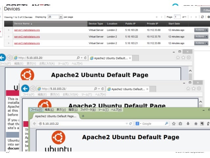Screen dimensions: 210x158
Task: Open ファイル(F) menu in Firefox window
Action: pyautogui.click(x=36, y=110)
